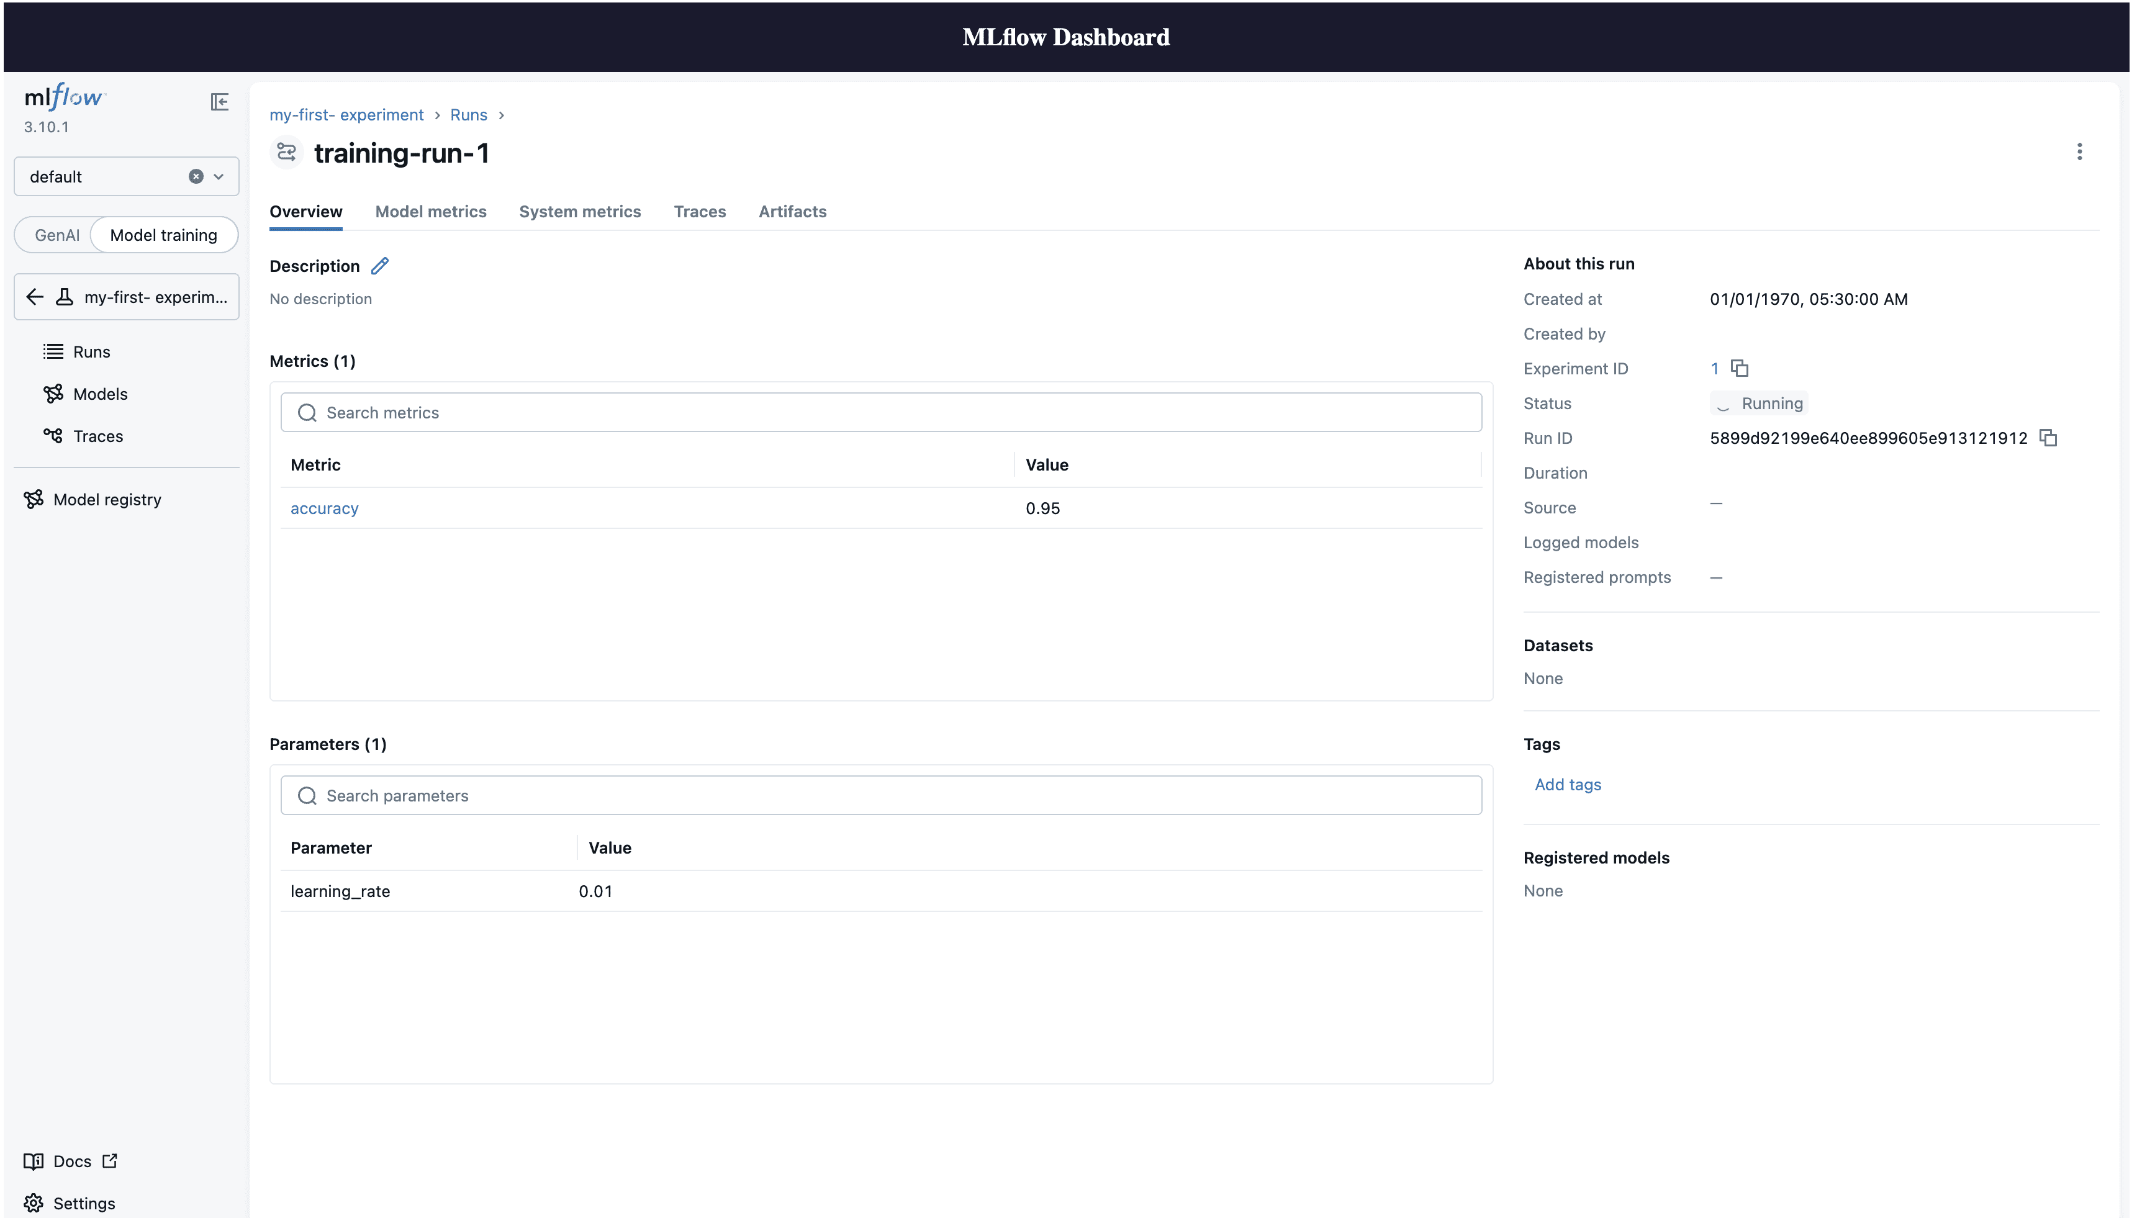Click the 0.01 parameter value
This screenshot has height=1218, width=2137.
tap(595, 891)
